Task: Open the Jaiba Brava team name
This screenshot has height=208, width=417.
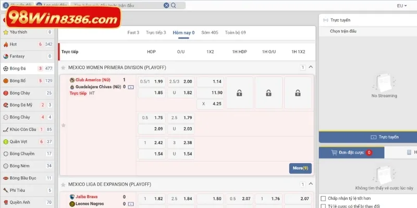Action: (87, 197)
